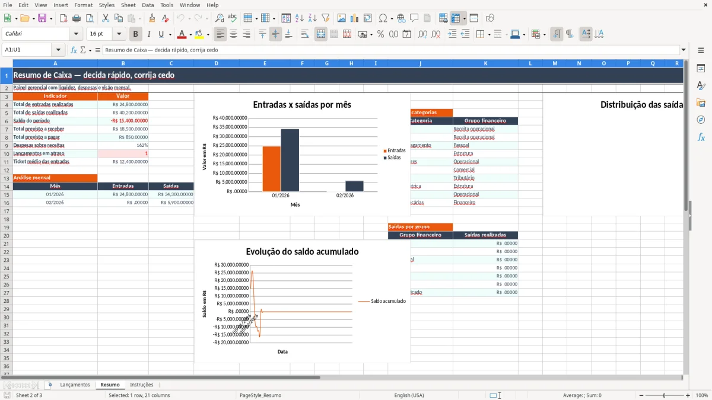The image size is (712, 400).
Task: Click the Select Function sum icon
Action: point(83,50)
